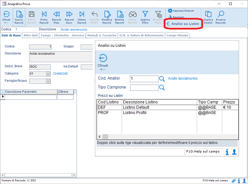The width and height of the screenshot is (248, 184).
Task: Click the Tipo Campione input field
Action: click(145, 88)
